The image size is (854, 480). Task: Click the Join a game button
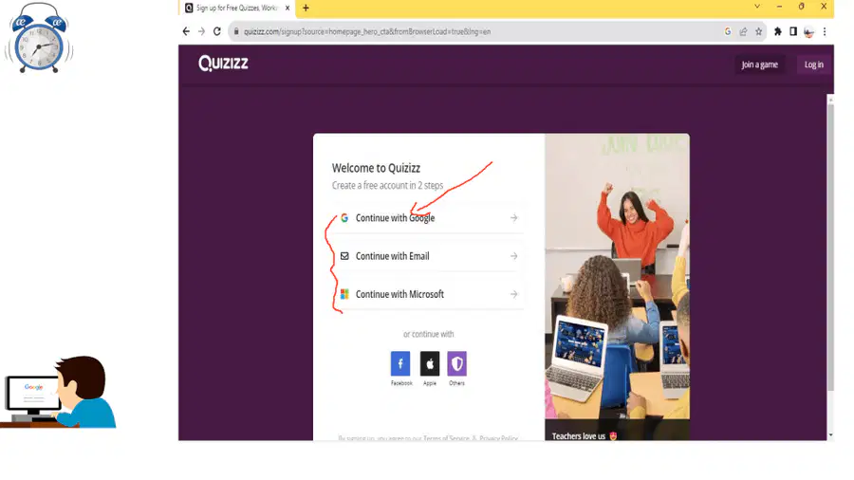click(x=759, y=65)
